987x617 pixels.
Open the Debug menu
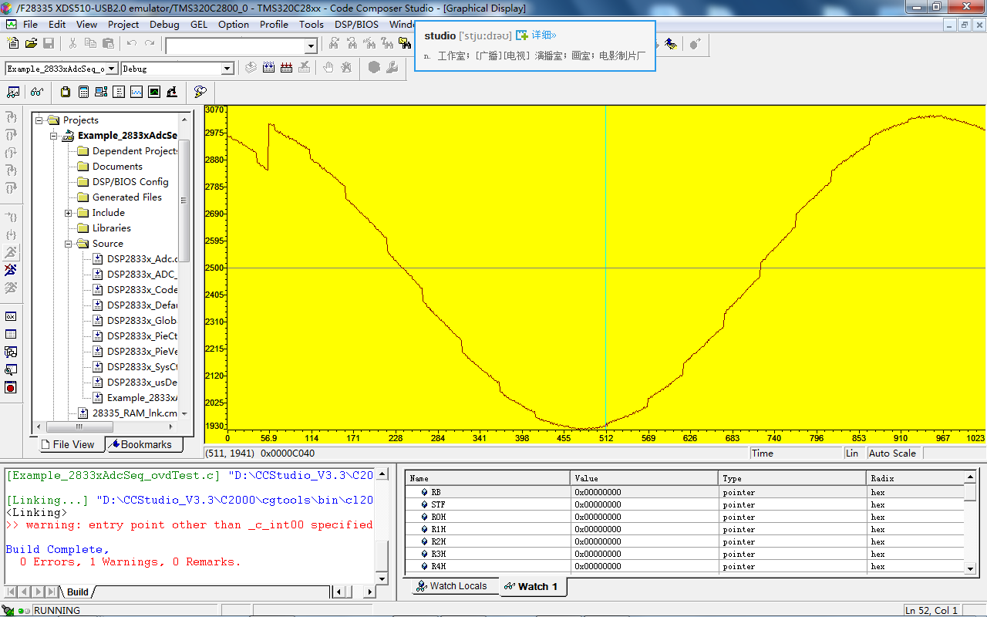pos(164,24)
